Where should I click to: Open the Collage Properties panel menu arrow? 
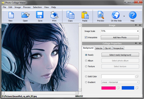click(136, 43)
